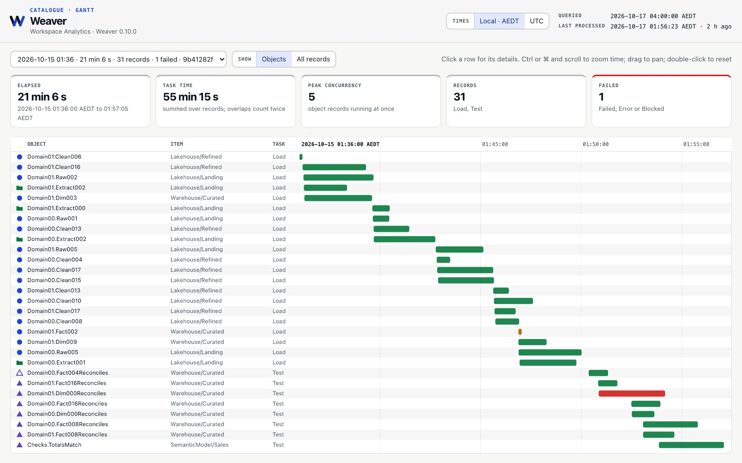Click SemanticModel/Sales item text

(199, 445)
